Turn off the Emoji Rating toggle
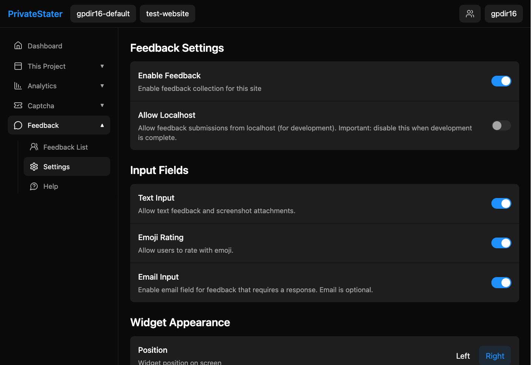The width and height of the screenshot is (531, 365). click(x=501, y=243)
